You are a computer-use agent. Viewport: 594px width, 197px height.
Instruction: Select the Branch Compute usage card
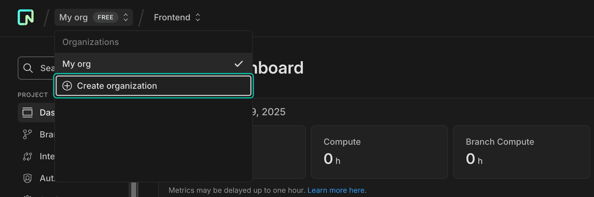click(x=521, y=152)
